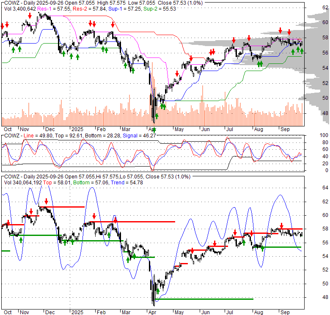This screenshot has width=330, height=315.
Task: Click the oscillator Top = 92.61 label
Action: click(69, 136)
